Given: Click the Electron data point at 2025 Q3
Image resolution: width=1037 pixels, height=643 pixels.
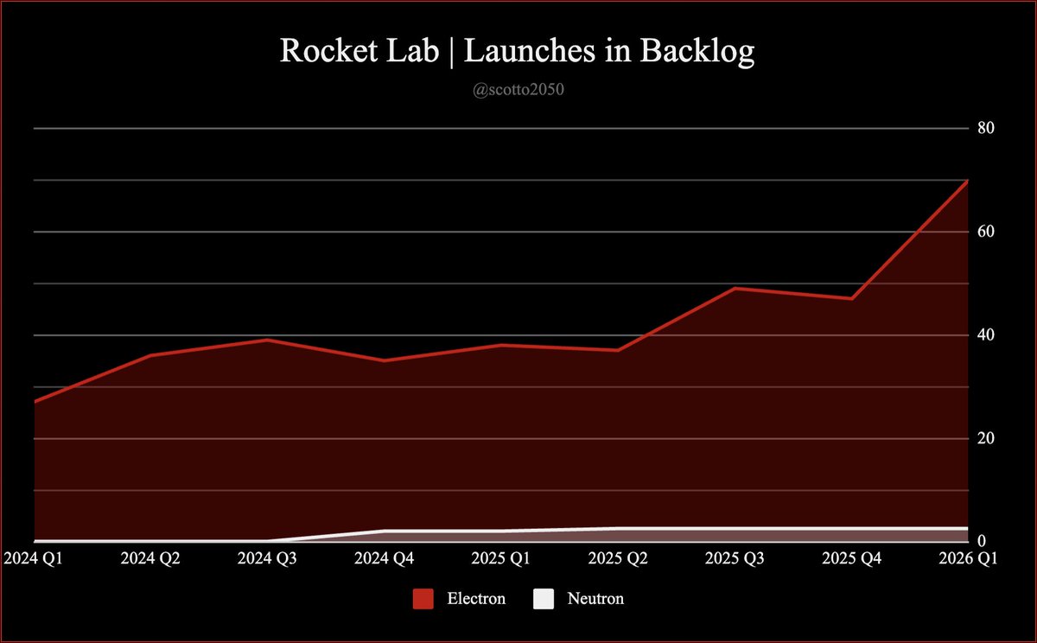Looking at the screenshot, I should [734, 288].
